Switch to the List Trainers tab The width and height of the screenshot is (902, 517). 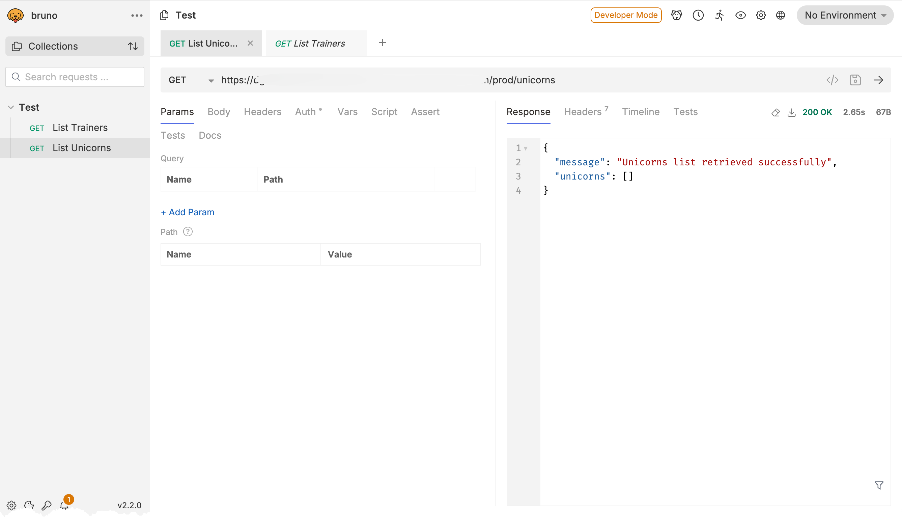click(316, 43)
